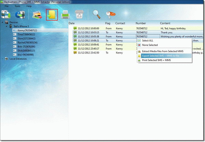Select Rachel(760365154) contact
Viewport: 205px width, 142px height.
[x=27, y=43]
